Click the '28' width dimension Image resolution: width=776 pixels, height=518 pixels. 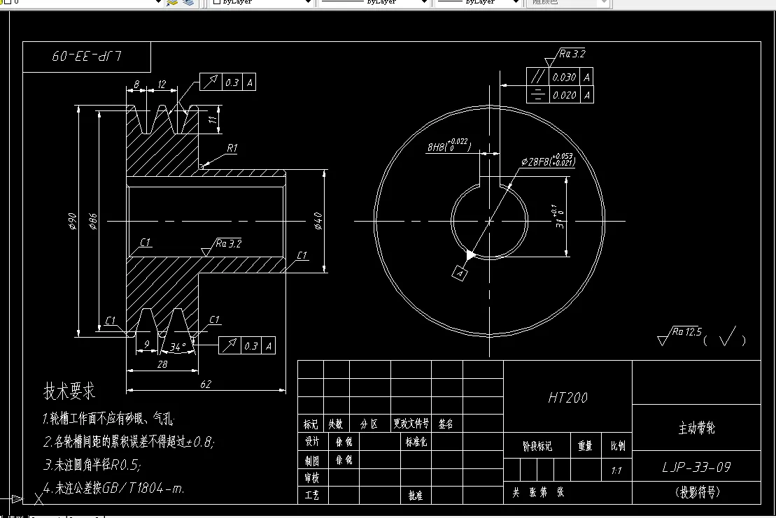(x=162, y=364)
